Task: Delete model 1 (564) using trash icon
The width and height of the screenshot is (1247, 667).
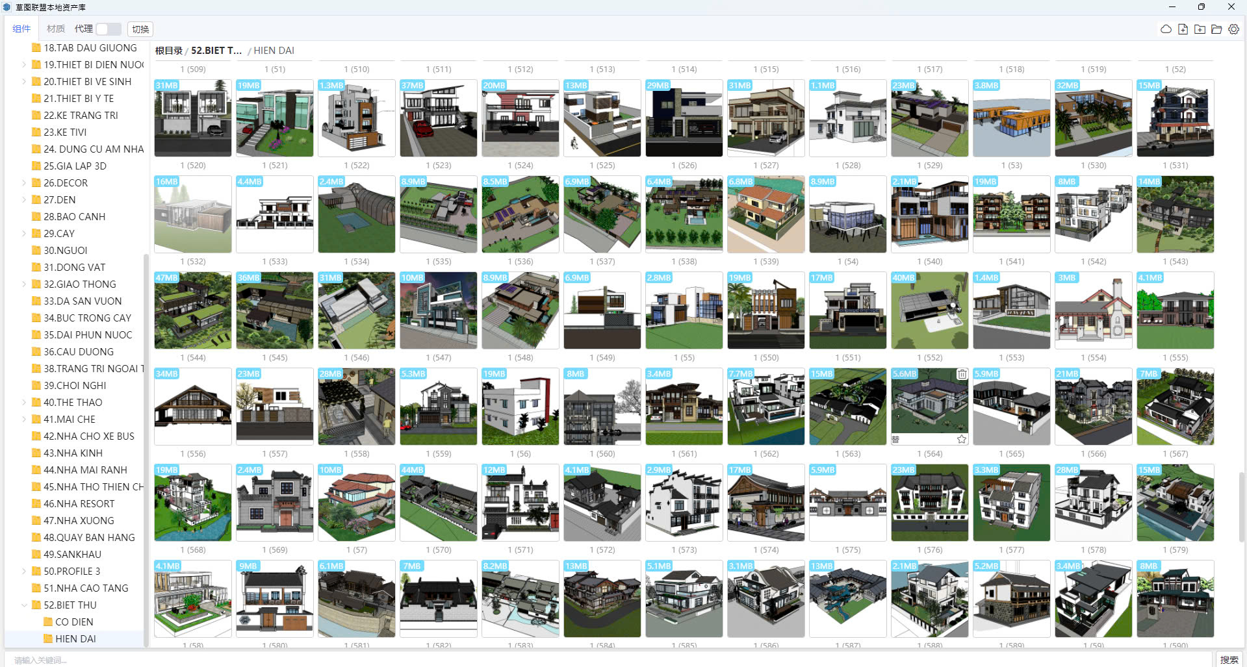Action: pos(962,374)
